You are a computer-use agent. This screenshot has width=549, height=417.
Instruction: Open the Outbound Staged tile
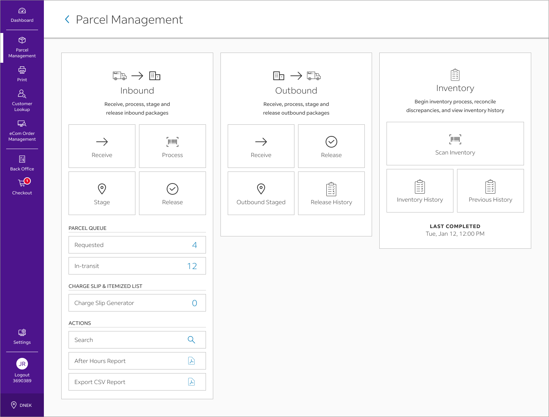[261, 193]
